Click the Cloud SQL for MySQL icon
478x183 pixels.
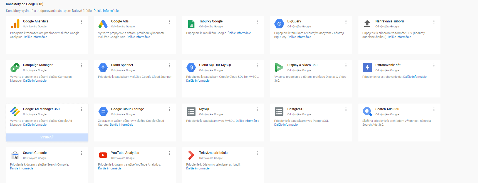click(191, 68)
